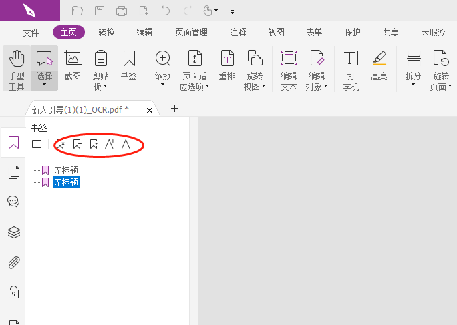The image size is (457, 325).
Task: Open the 注释 tab
Action: click(238, 32)
